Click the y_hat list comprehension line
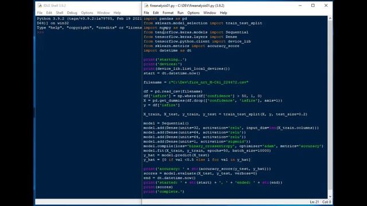 click(x=197, y=160)
